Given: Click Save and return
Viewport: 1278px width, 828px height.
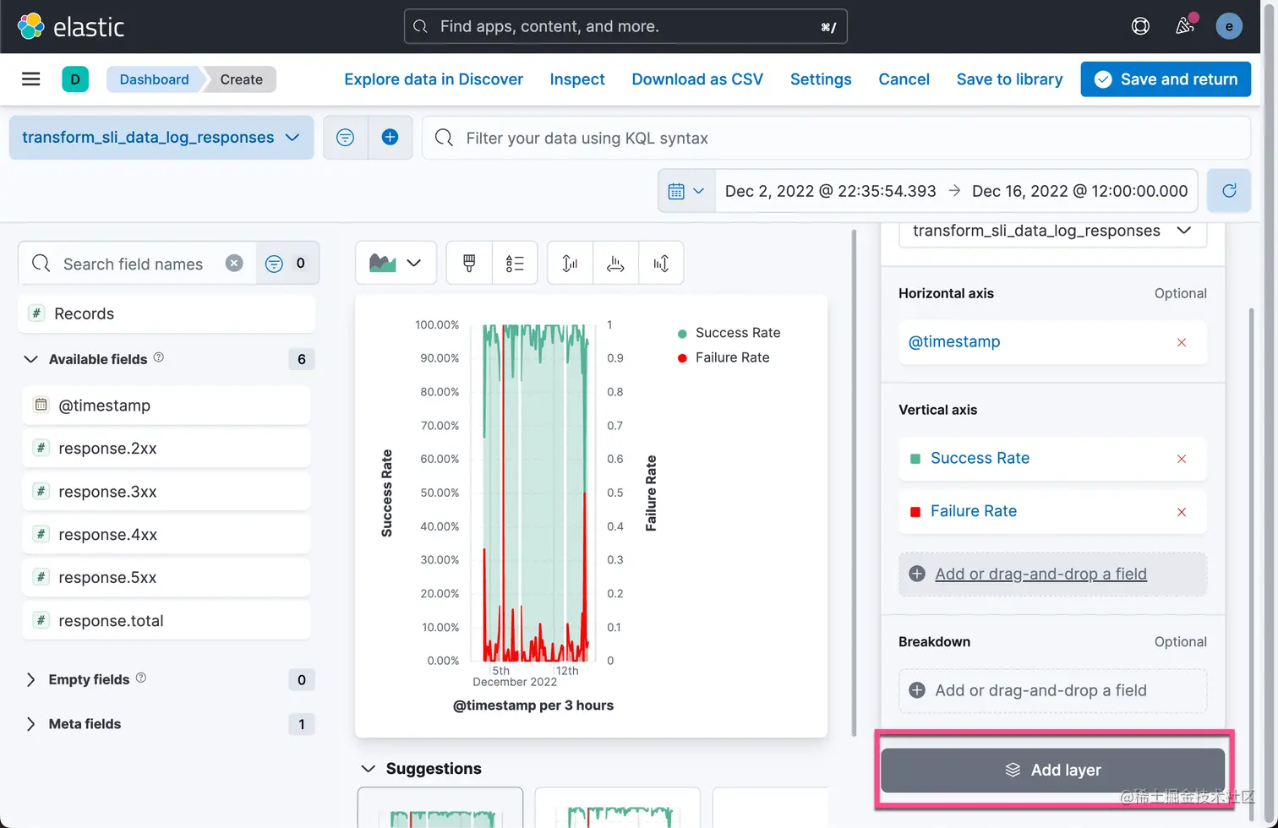Looking at the screenshot, I should click(x=1166, y=79).
